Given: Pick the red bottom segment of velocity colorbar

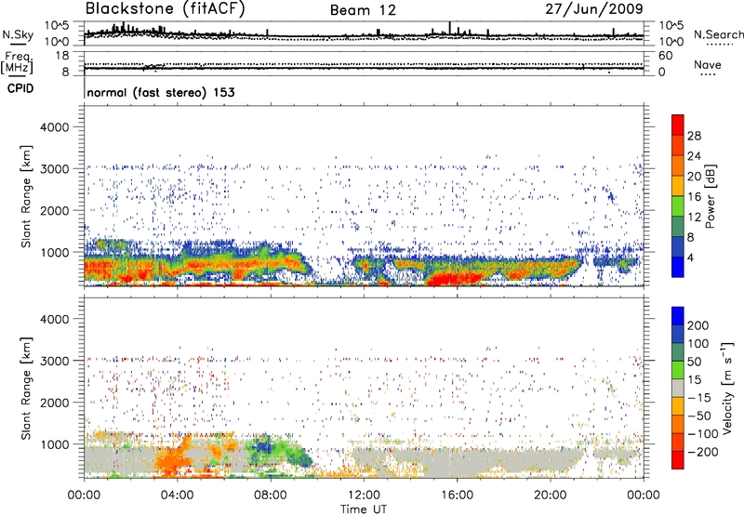Looking at the screenshot, I should [678, 460].
